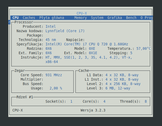Click the CPU-X footer label at bottom left
Screen dimensions: 162x126
tap(18, 110)
